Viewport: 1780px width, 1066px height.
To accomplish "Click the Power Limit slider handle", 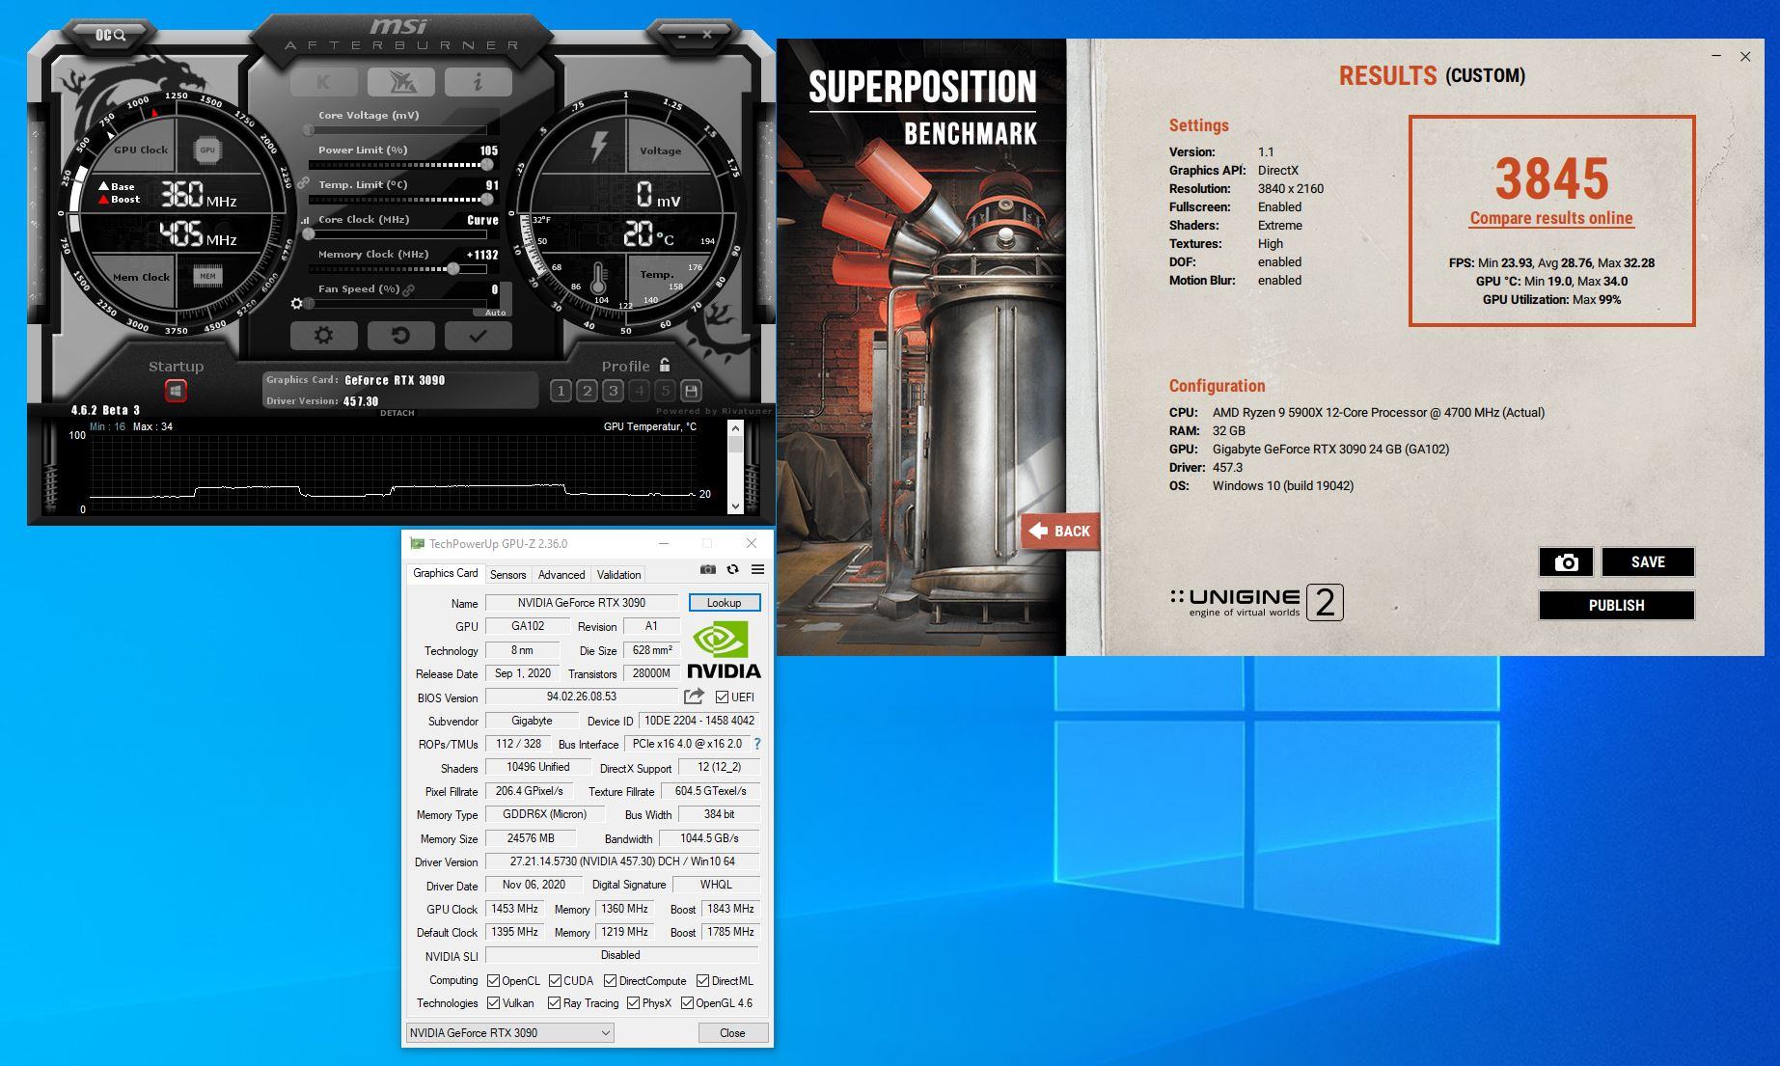I will (487, 165).
